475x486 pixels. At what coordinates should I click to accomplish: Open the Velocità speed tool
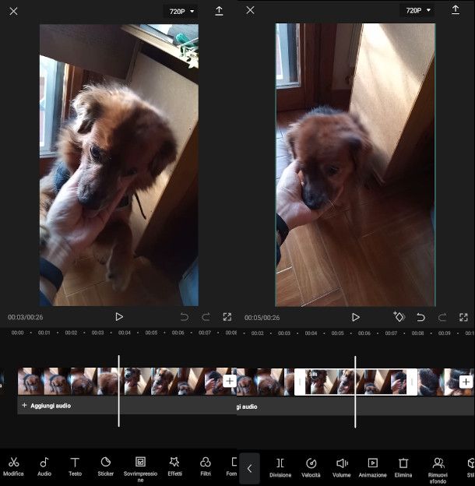tap(311, 468)
